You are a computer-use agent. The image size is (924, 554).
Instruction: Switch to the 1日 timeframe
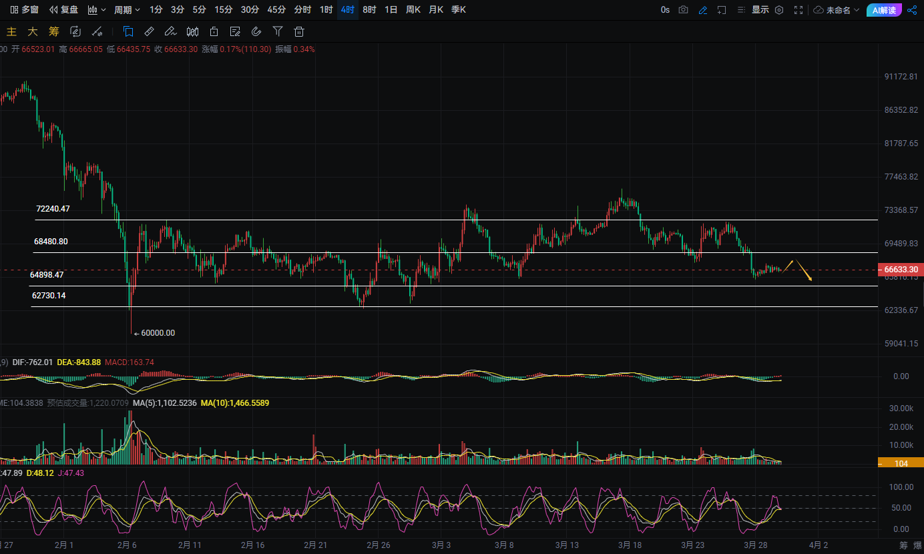coord(391,10)
